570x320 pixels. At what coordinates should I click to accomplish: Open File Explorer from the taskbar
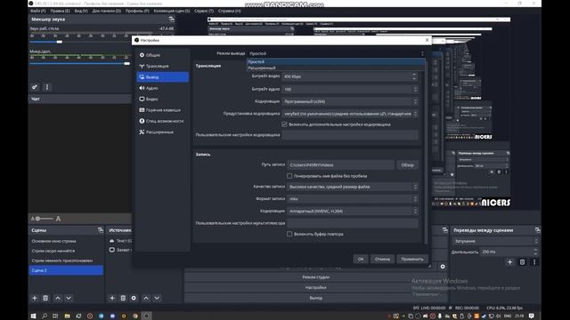(x=68, y=316)
